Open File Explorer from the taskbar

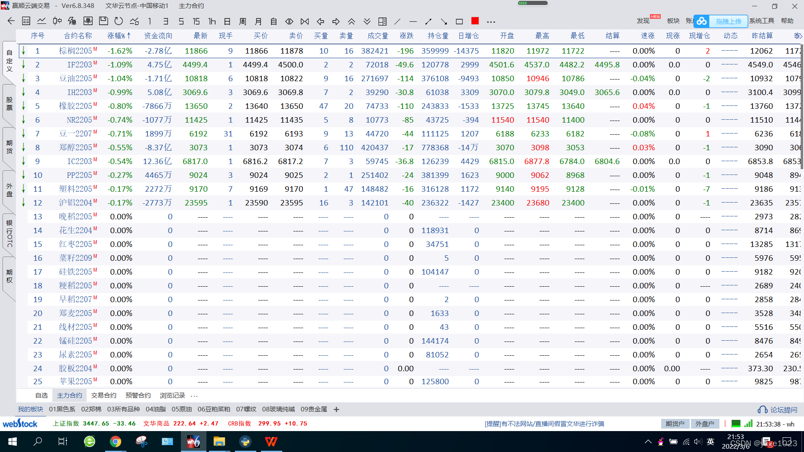coord(219,442)
